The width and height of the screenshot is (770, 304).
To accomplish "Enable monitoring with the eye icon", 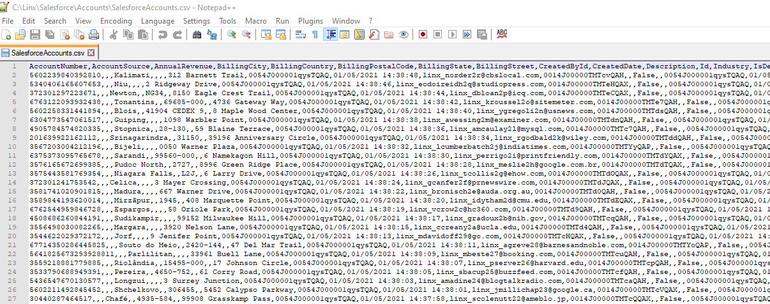I will coord(403,34).
